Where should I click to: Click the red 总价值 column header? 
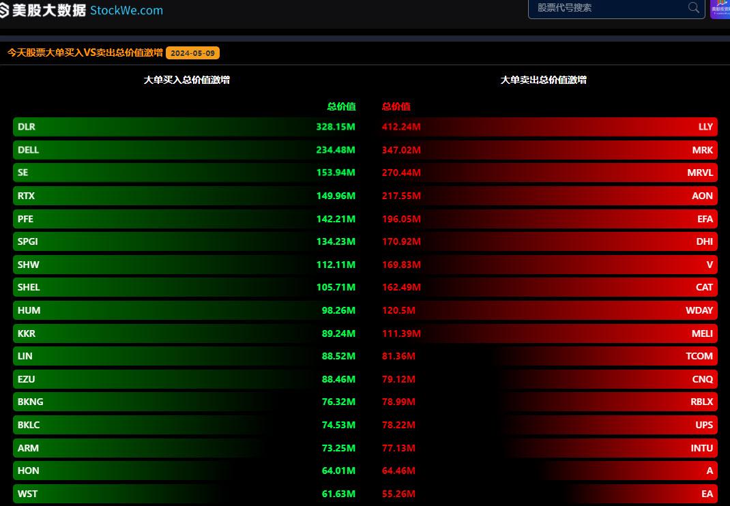coord(396,106)
